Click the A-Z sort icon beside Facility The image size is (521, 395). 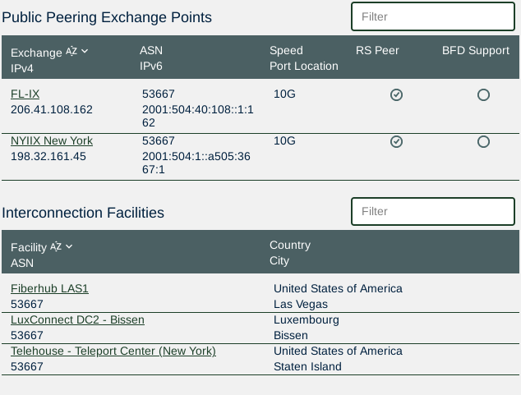(56, 246)
